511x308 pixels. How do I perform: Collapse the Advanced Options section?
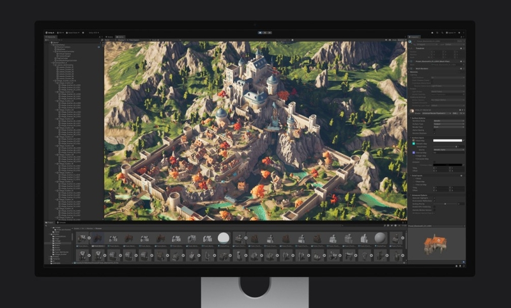pyautogui.click(x=436, y=196)
